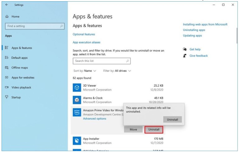Open the Startup settings section
This screenshot has height=152, width=240.
16,97
